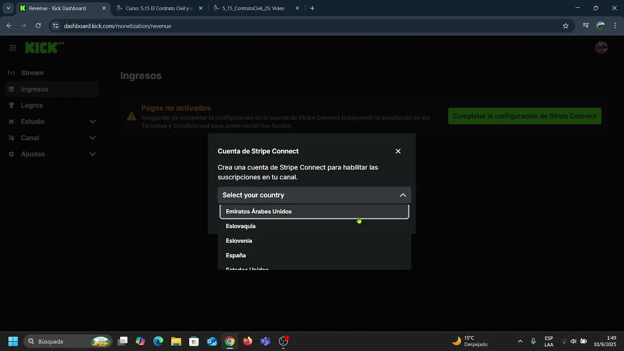The height and width of the screenshot is (351, 624).
Task: Close the Curso 5.15 tab
Action: [200, 8]
